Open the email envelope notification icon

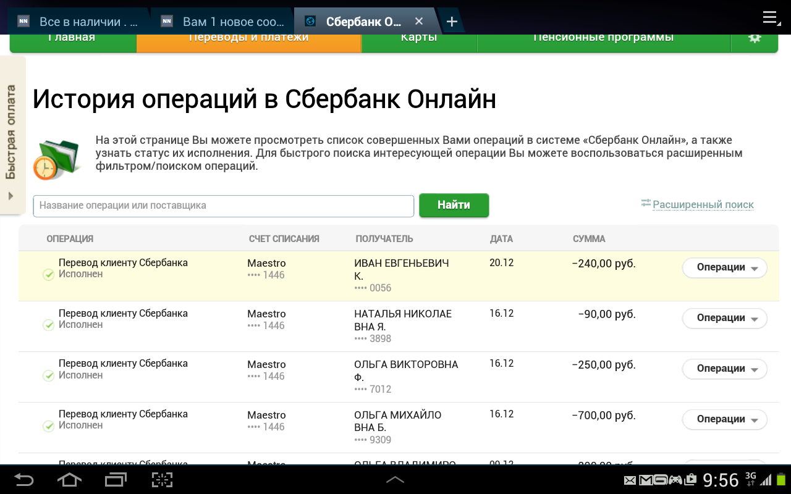(630, 480)
